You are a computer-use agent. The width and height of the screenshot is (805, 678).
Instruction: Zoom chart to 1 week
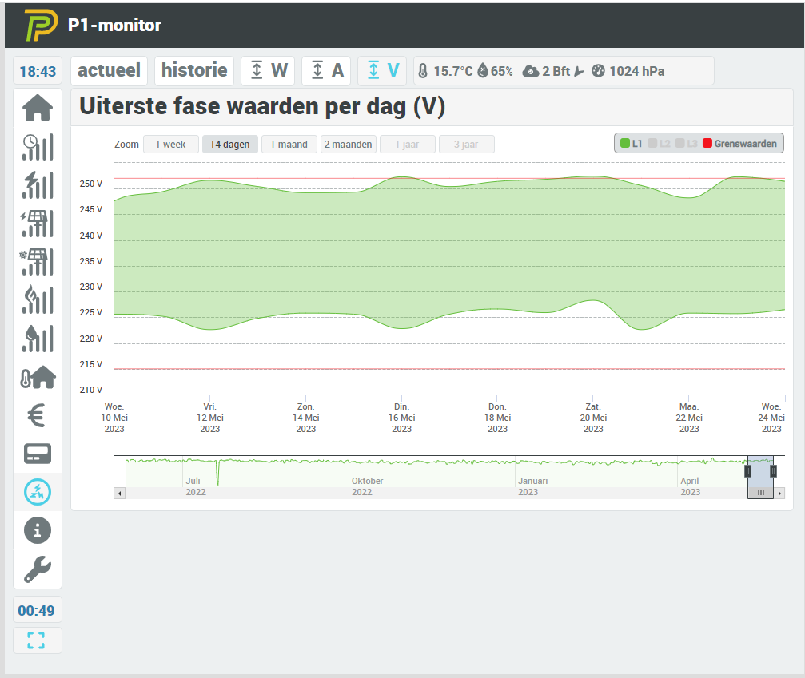[170, 144]
